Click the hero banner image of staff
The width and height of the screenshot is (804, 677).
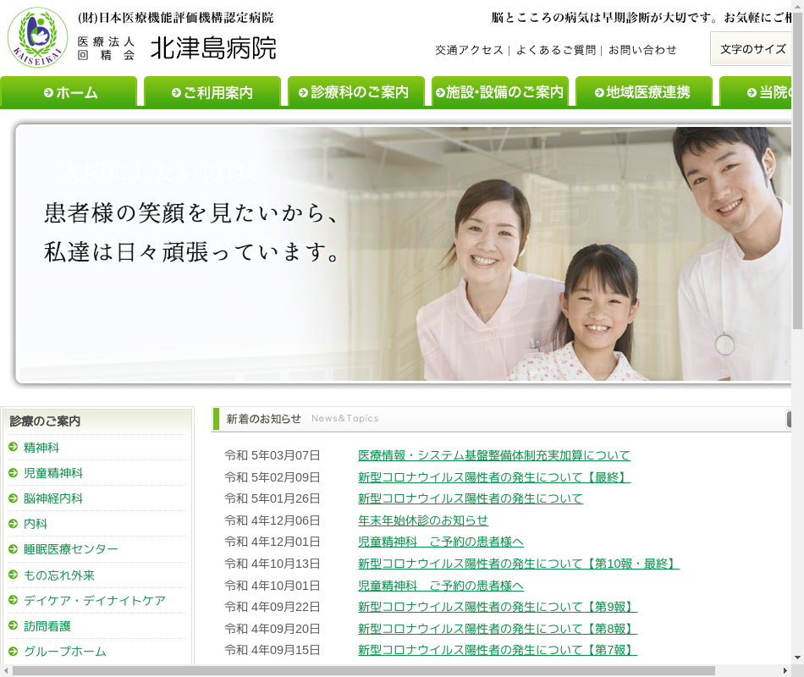[403, 254]
